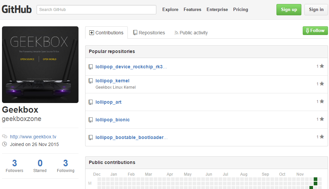Open the Public activity tab
Viewport: 329px width, 189px height.
pyautogui.click(x=191, y=33)
